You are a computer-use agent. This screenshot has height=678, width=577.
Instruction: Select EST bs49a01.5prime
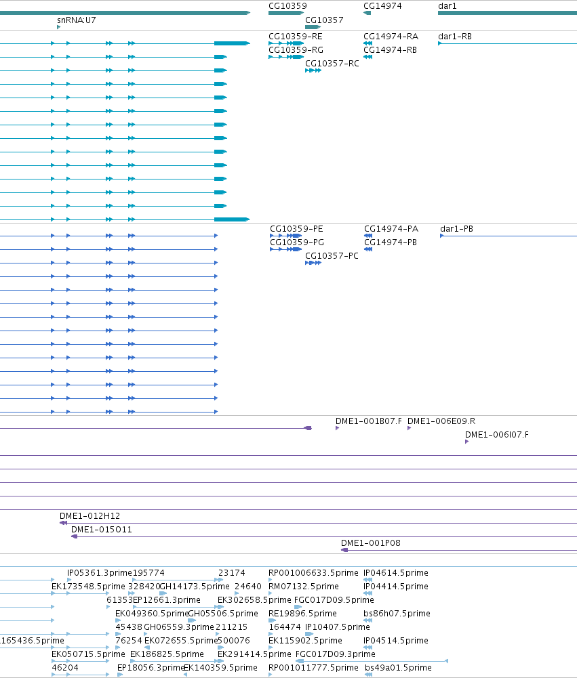[x=398, y=668]
